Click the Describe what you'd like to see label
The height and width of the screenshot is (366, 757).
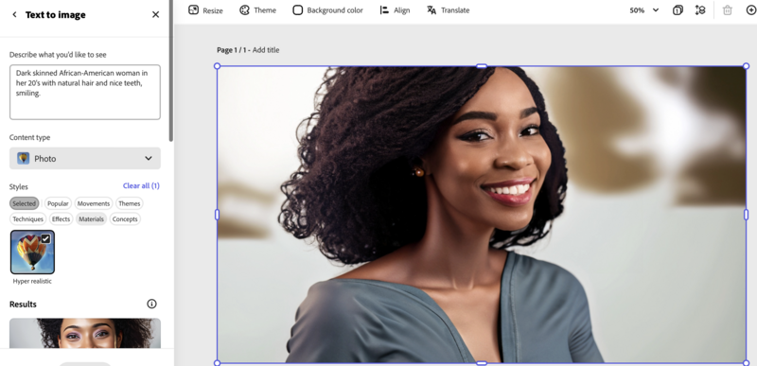click(x=58, y=55)
